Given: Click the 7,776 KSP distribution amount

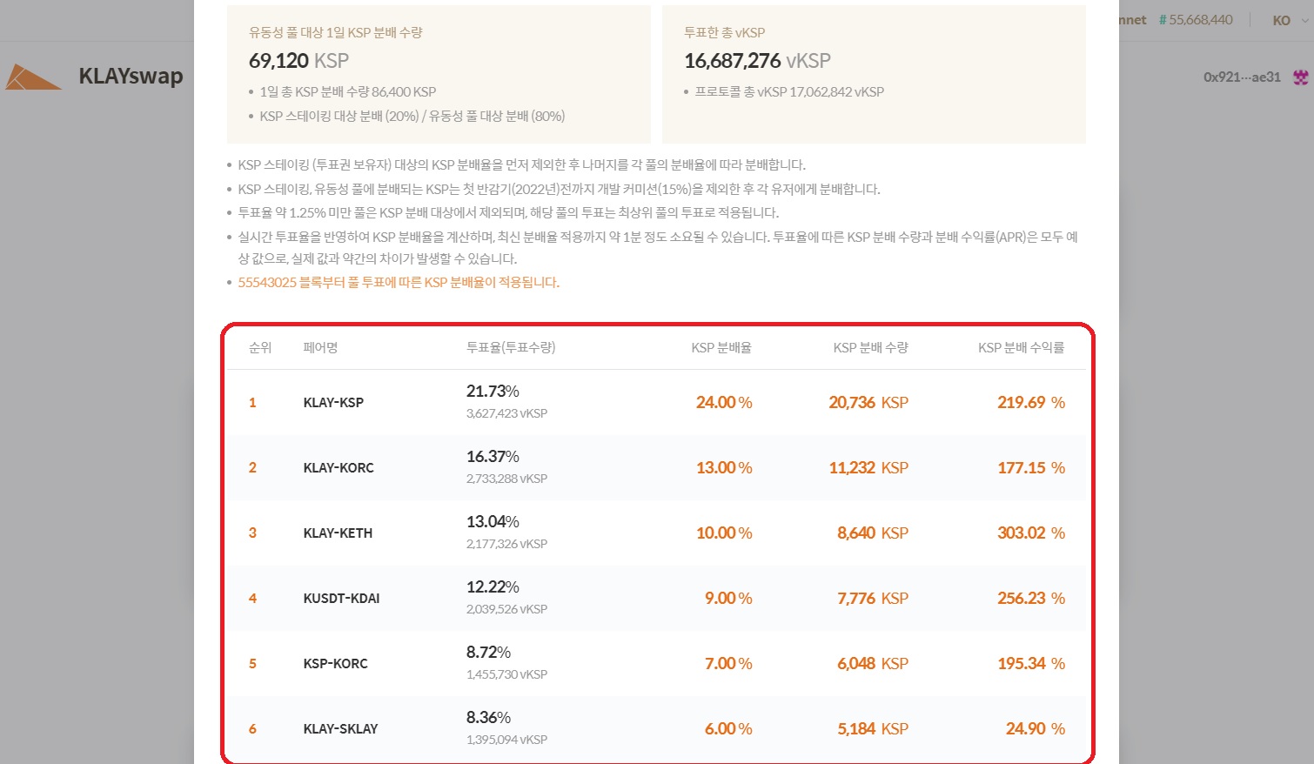Looking at the screenshot, I should pos(873,599).
